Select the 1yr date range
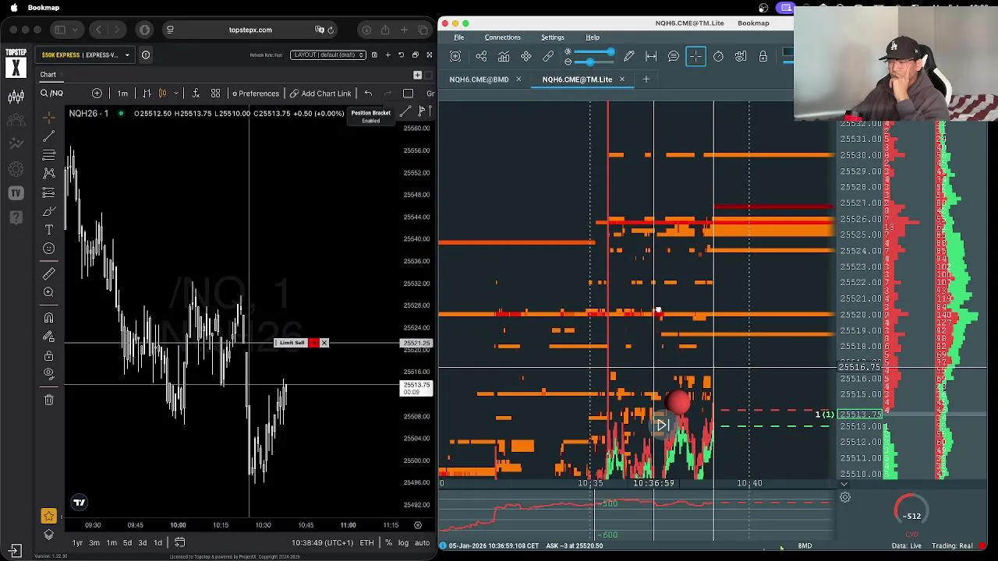The image size is (998, 561). coord(77,543)
